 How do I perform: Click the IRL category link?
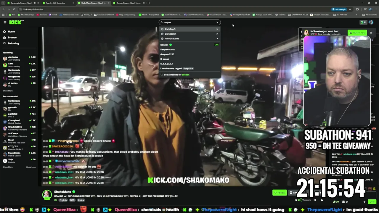[x=56, y=200]
